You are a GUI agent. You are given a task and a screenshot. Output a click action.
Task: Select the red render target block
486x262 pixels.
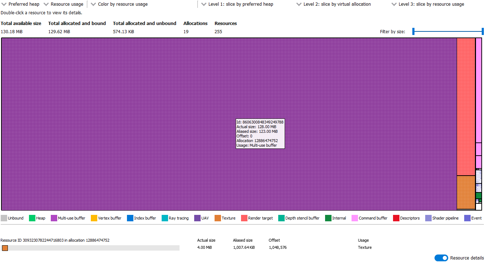click(x=466, y=107)
